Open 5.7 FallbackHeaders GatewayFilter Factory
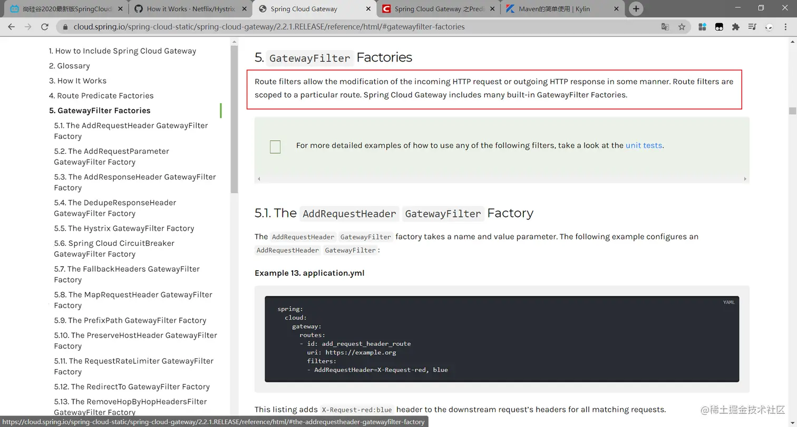Screen dimensions: 797x427 (127, 274)
